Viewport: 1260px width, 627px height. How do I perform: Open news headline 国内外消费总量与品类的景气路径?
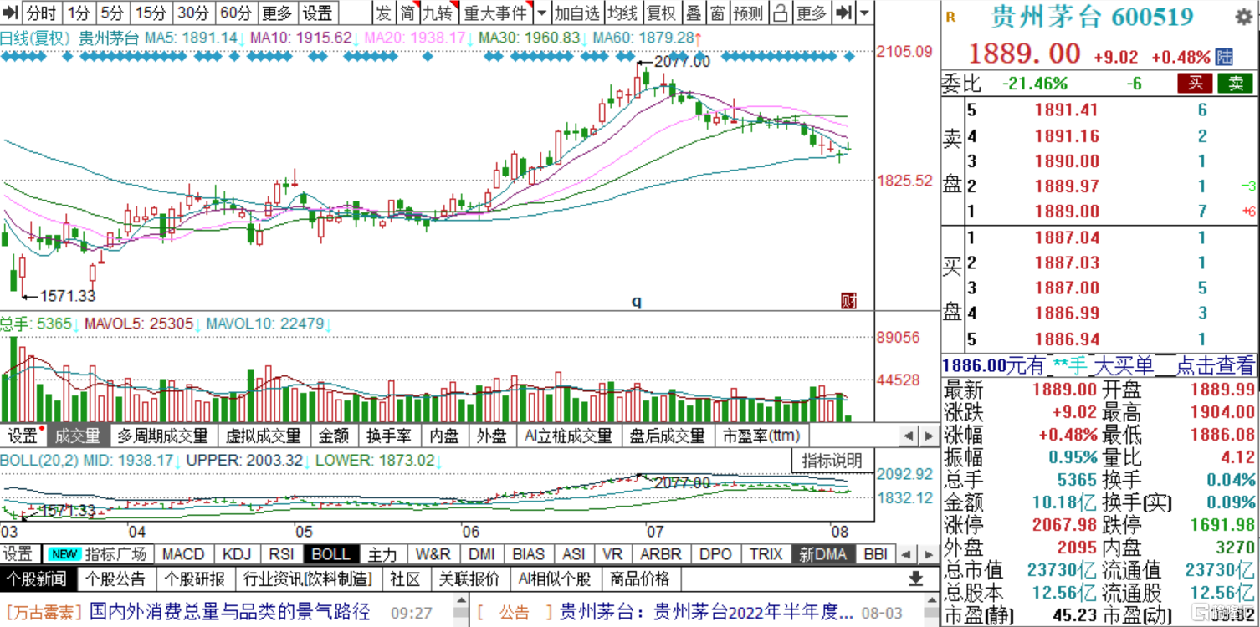[x=229, y=612]
